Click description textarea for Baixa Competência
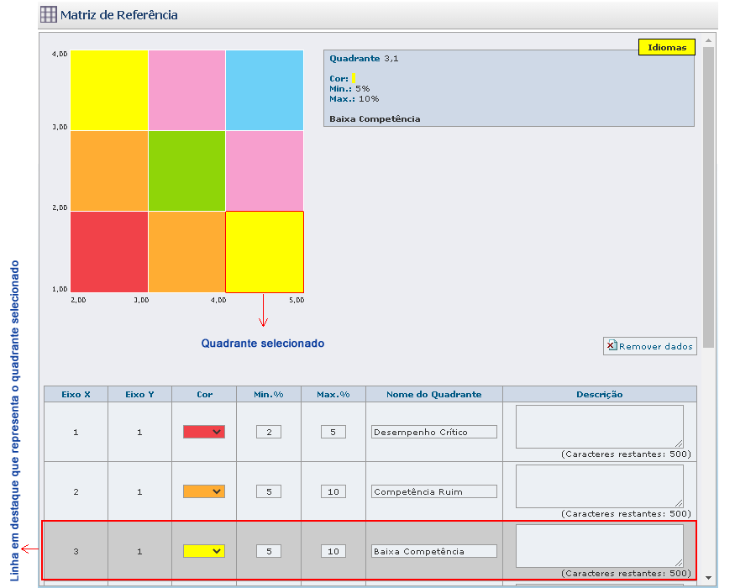Screen dimensions: 756x588 [x=599, y=546]
